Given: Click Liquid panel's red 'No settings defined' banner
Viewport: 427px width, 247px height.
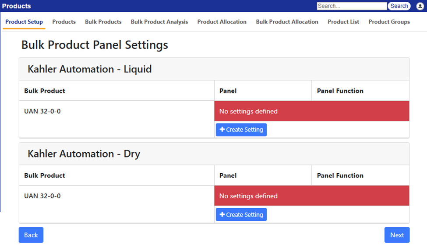Looking at the screenshot, I should pos(311,111).
